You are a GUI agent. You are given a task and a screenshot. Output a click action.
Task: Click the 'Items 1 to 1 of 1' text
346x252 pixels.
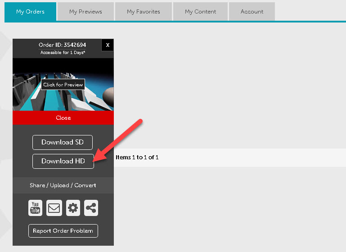pos(137,157)
